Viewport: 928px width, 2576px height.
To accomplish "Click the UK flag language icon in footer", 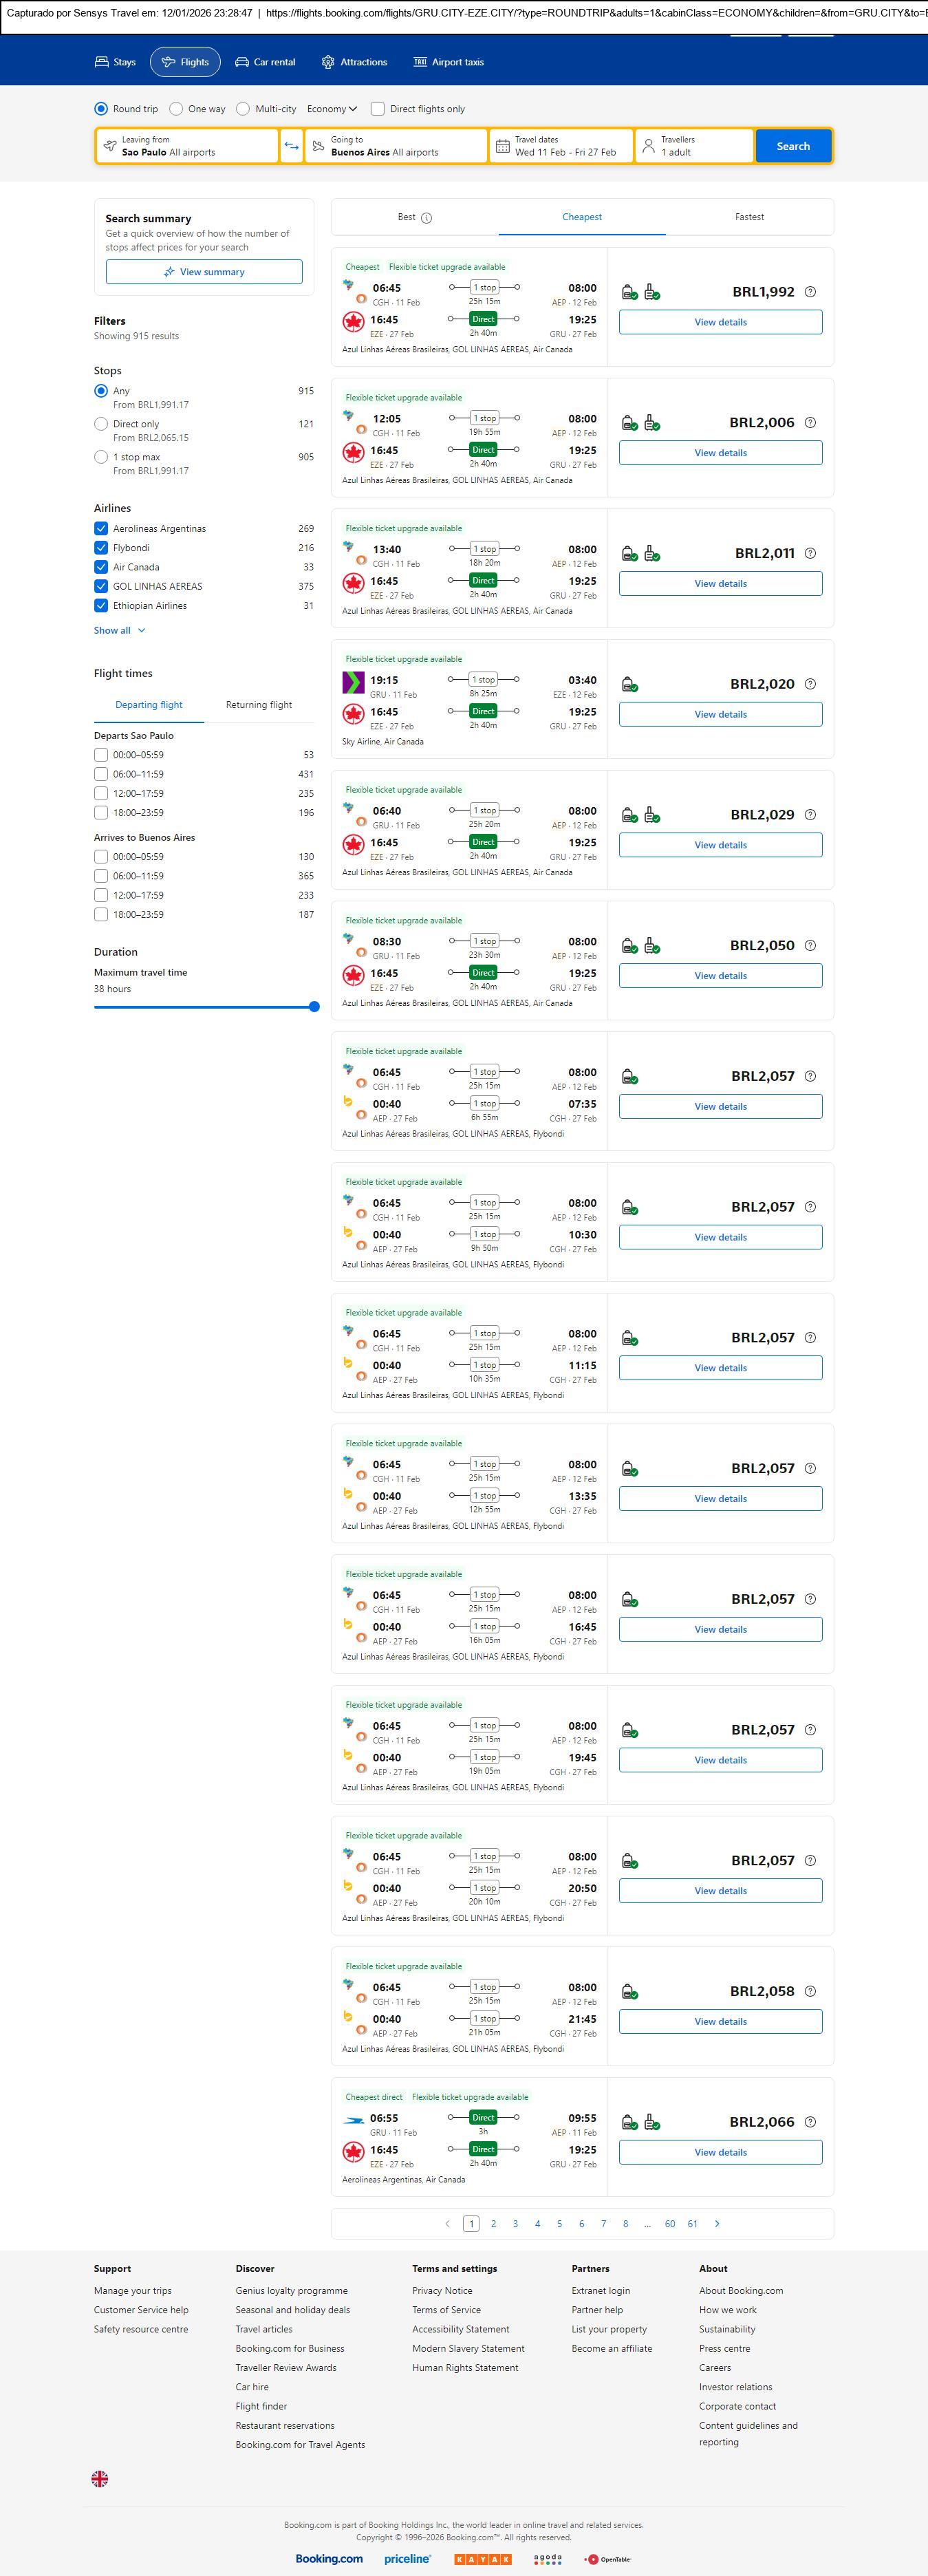I will click(x=100, y=2478).
